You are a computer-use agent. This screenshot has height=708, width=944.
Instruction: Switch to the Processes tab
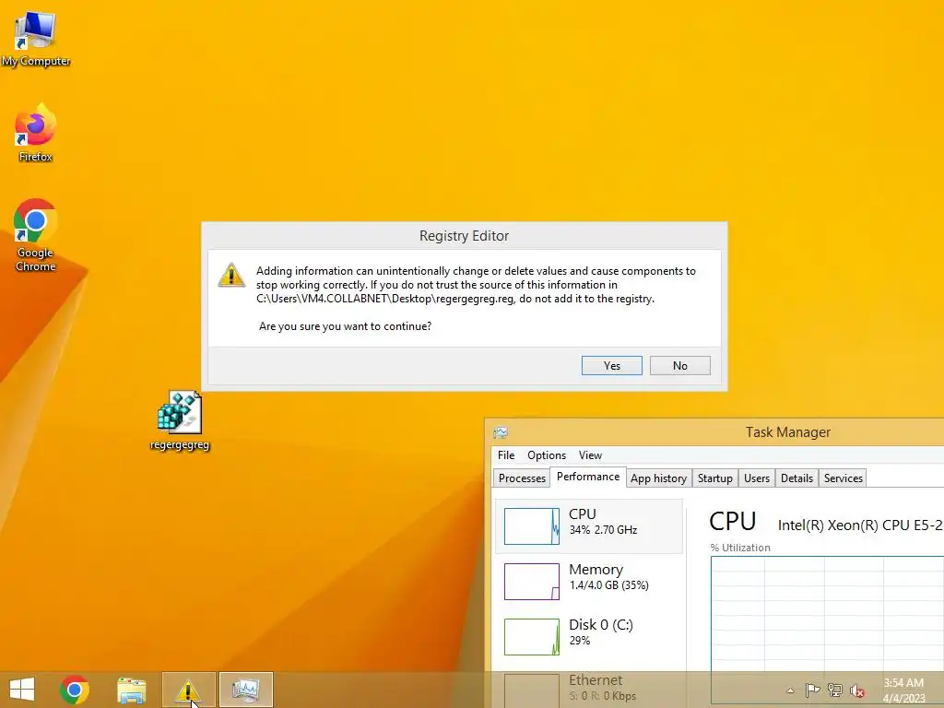pyautogui.click(x=522, y=478)
